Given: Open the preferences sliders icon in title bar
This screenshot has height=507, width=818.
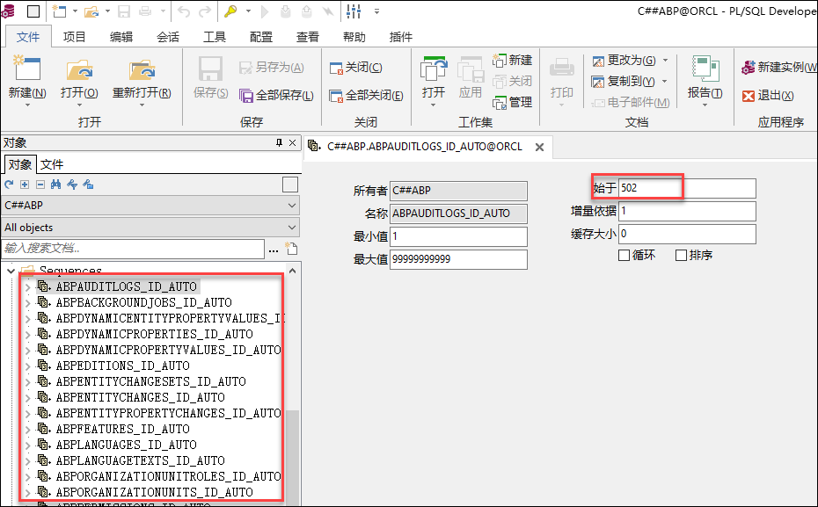Looking at the screenshot, I should point(354,11).
